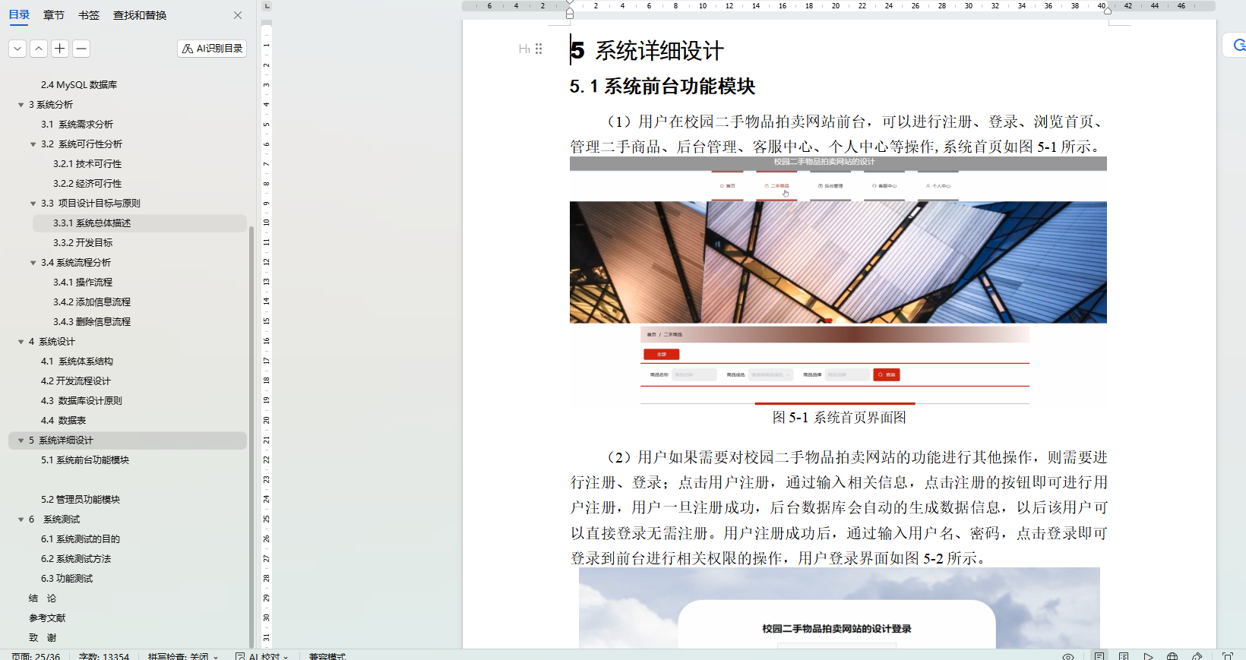Viewport: 1246px width, 660px height.
Task: Switch to outline view icon in status bar
Action: tap(1124, 656)
